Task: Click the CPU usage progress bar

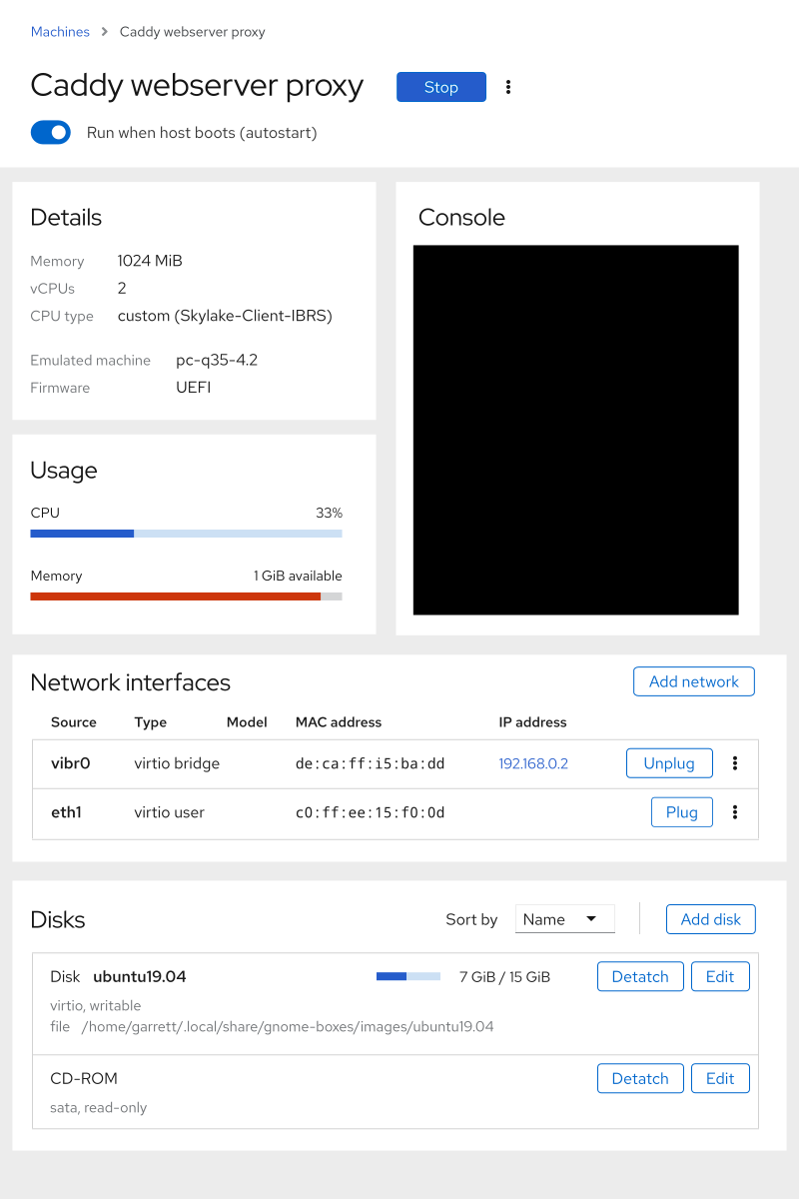Action: 186,533
